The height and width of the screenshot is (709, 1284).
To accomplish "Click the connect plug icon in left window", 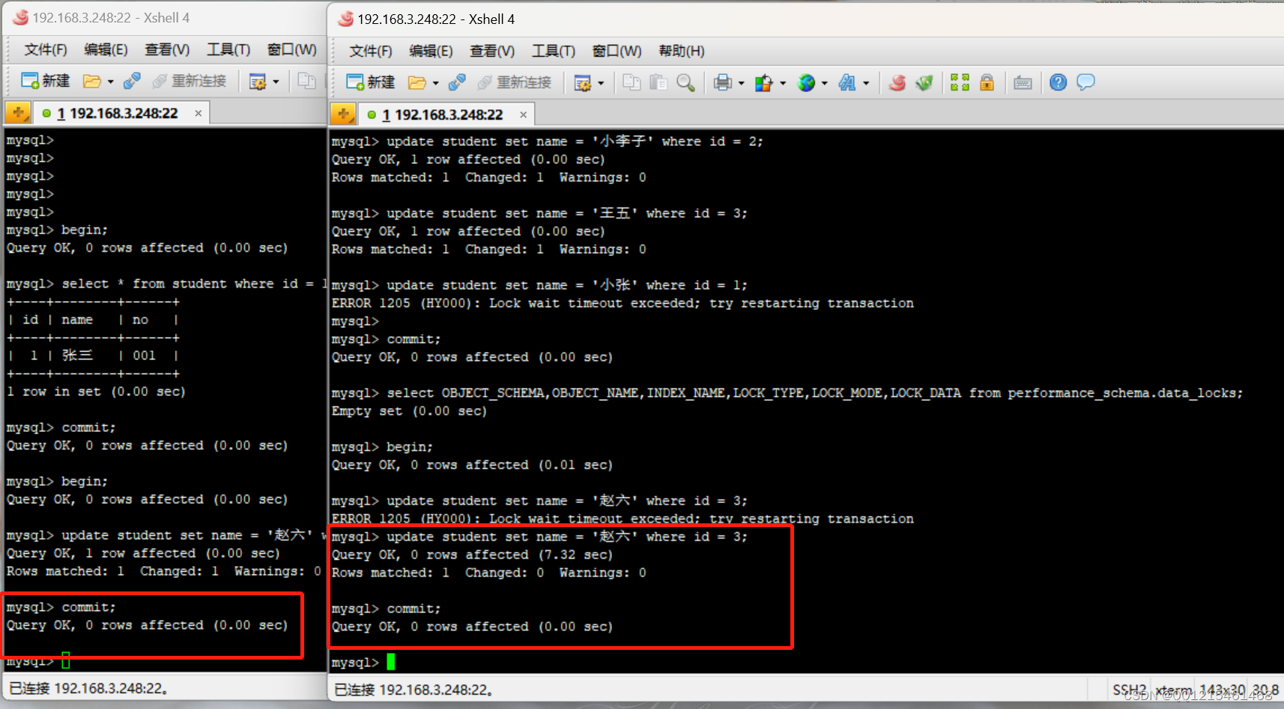I will click(x=132, y=81).
